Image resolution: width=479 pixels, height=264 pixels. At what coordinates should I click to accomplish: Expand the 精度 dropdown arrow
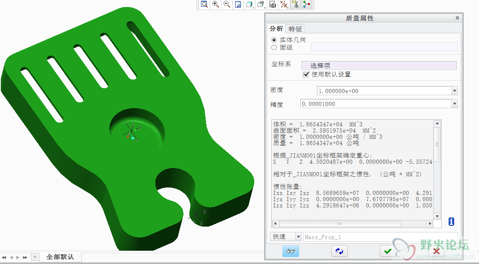click(x=454, y=104)
